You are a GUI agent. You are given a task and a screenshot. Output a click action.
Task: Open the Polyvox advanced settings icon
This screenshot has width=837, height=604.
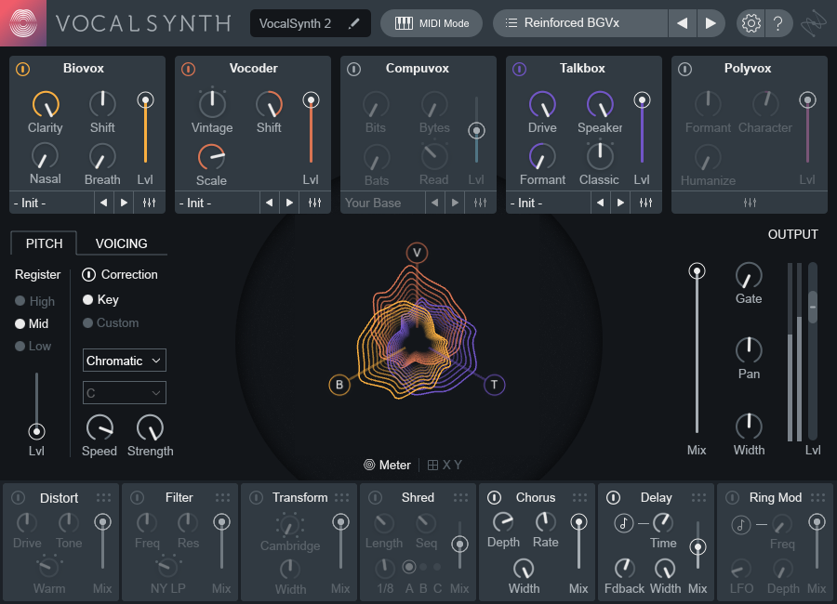click(750, 203)
